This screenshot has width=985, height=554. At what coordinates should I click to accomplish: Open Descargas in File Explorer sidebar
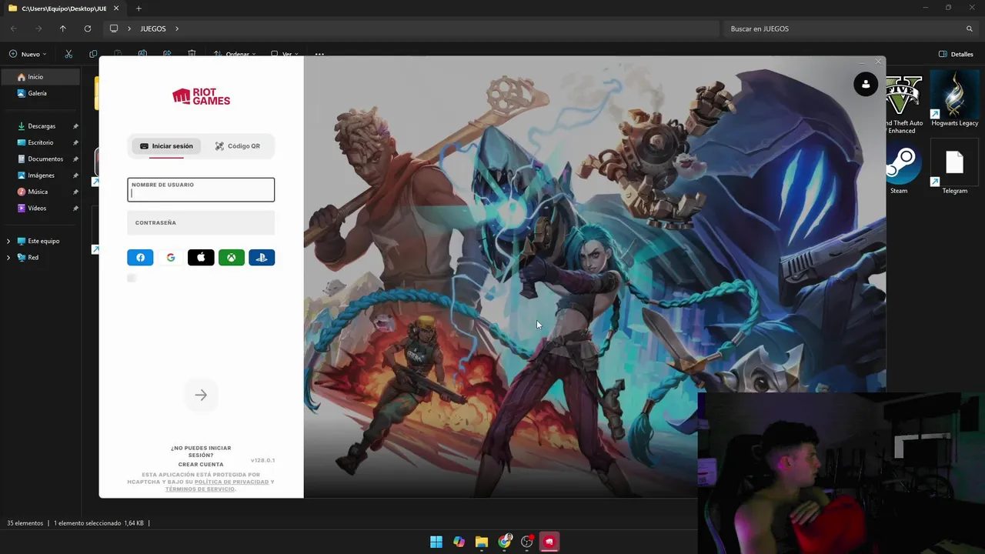click(x=40, y=126)
